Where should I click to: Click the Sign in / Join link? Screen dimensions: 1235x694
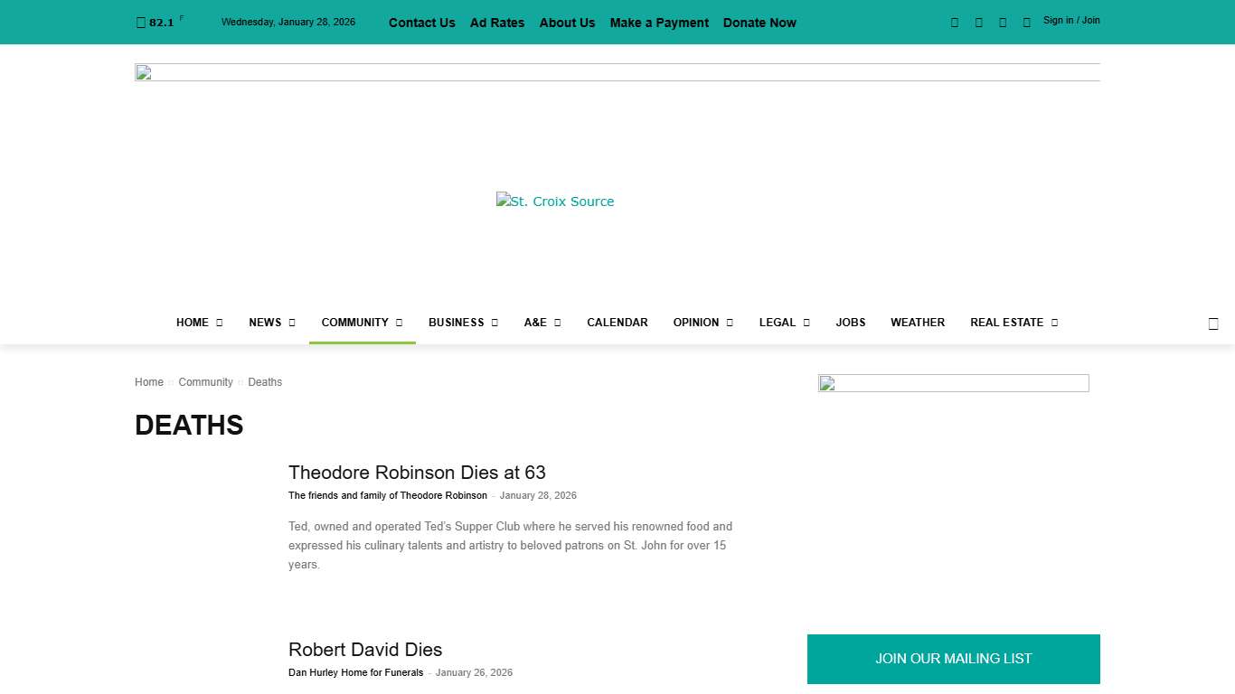coord(1070,21)
